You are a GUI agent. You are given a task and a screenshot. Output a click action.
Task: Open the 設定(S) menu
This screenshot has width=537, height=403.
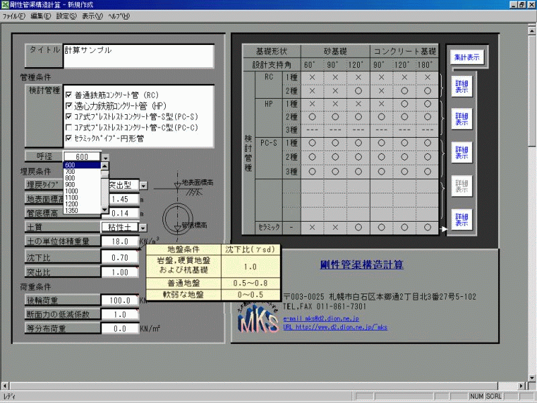coord(66,15)
